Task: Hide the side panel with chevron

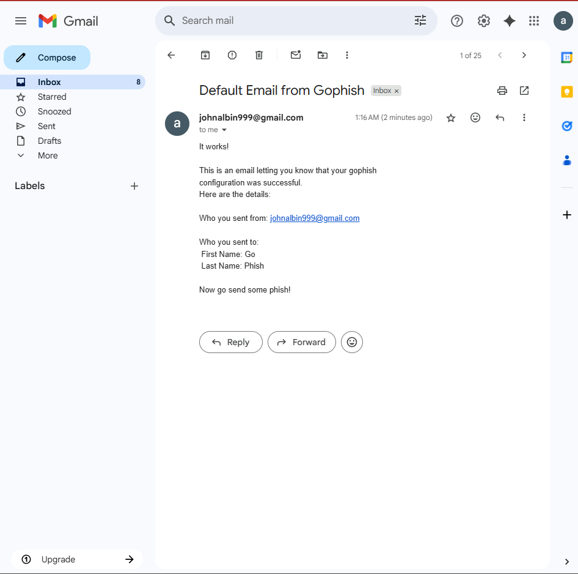Action: point(566,562)
